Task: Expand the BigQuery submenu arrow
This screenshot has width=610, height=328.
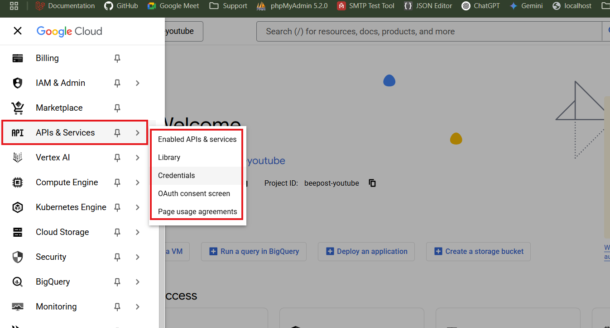Action: coord(138,282)
